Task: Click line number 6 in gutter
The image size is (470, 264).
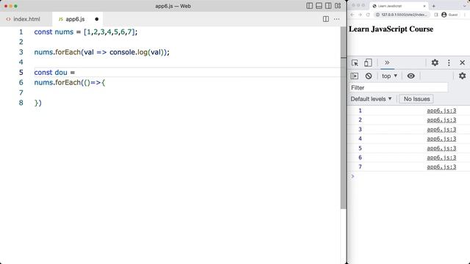Action: pos(21,83)
